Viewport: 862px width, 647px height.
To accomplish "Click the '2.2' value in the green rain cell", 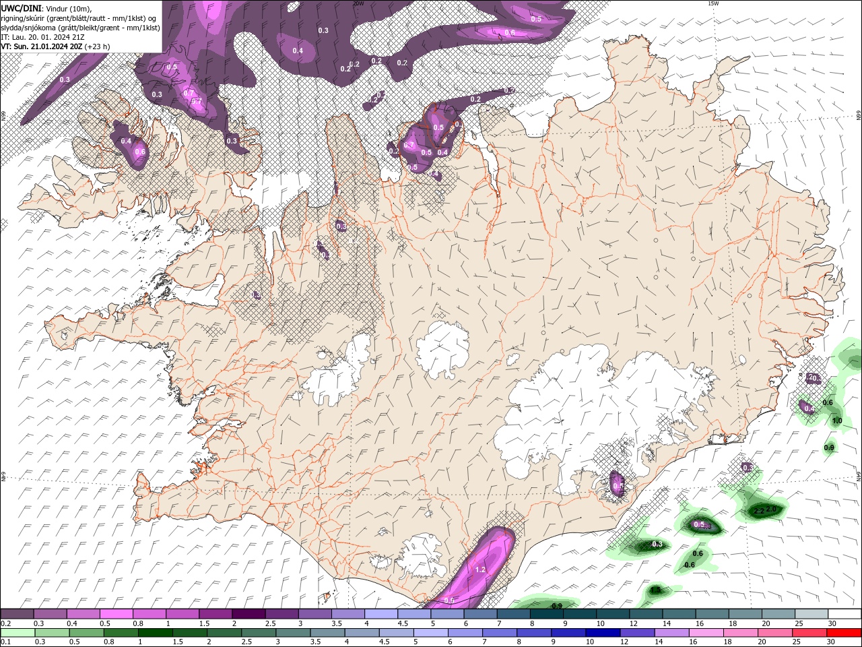I will 758,512.
